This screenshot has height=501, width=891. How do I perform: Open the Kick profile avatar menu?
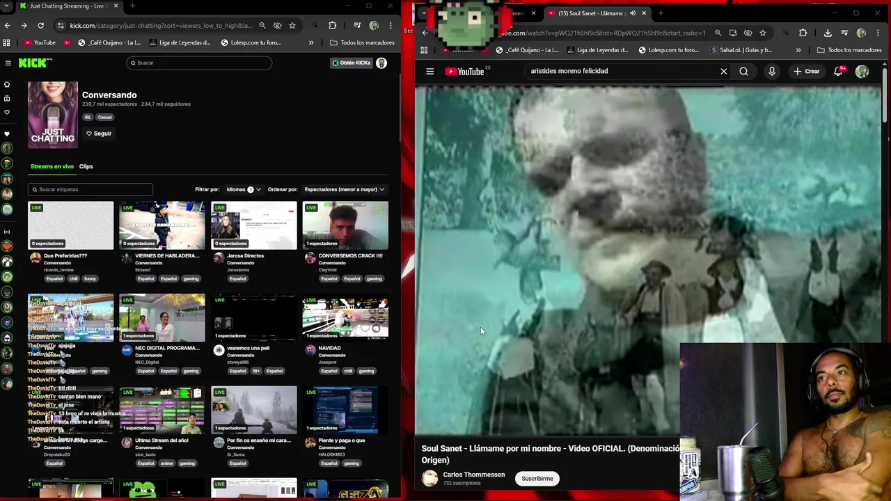coord(381,63)
